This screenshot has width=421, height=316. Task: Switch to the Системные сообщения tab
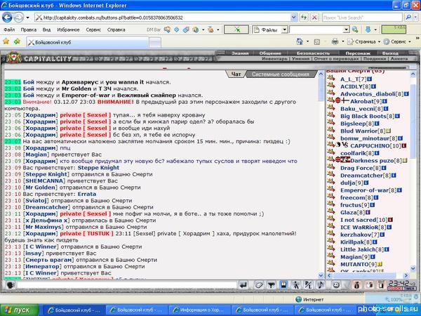(280, 74)
